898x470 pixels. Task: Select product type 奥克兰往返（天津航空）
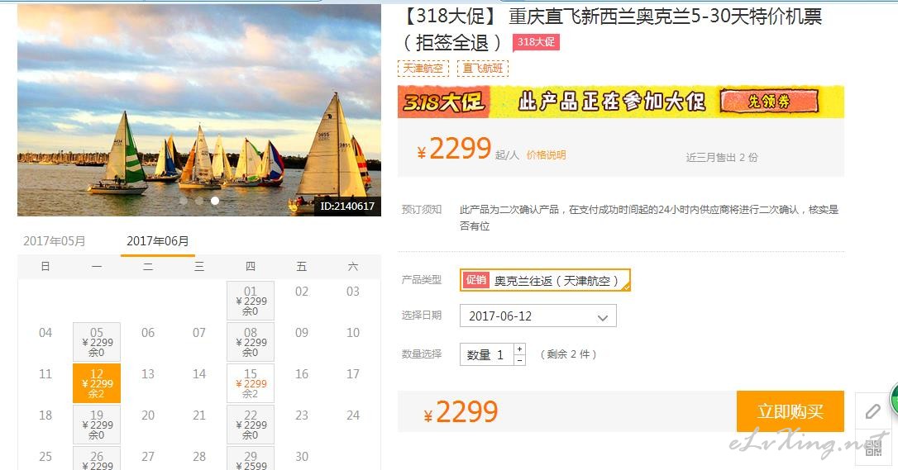tap(545, 280)
